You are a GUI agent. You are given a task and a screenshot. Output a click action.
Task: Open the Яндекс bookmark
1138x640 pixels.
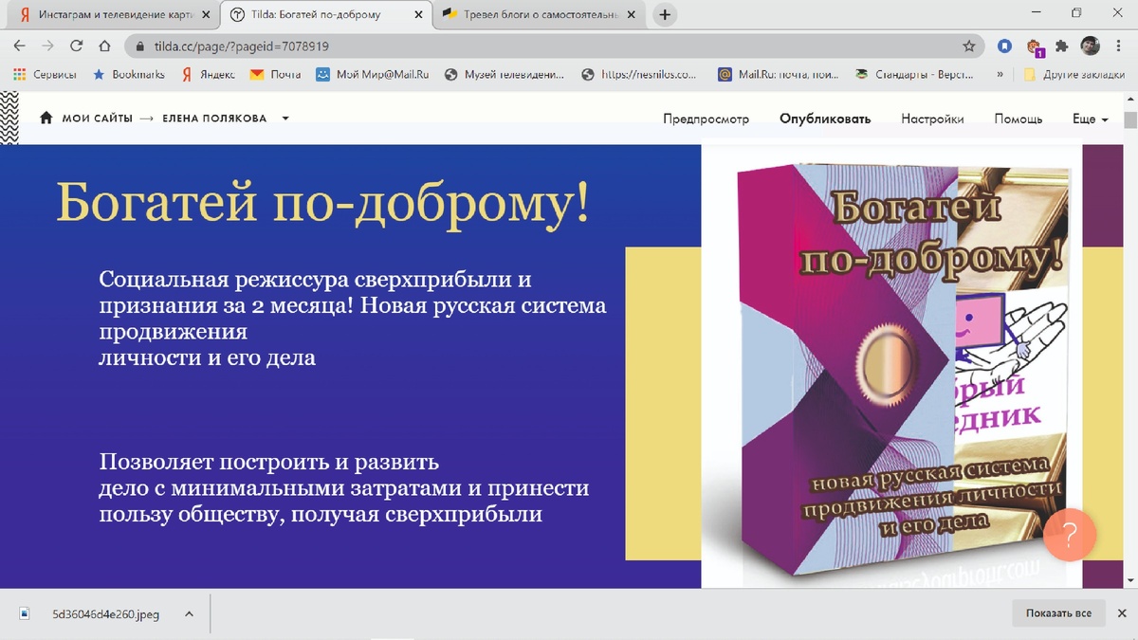(x=207, y=75)
